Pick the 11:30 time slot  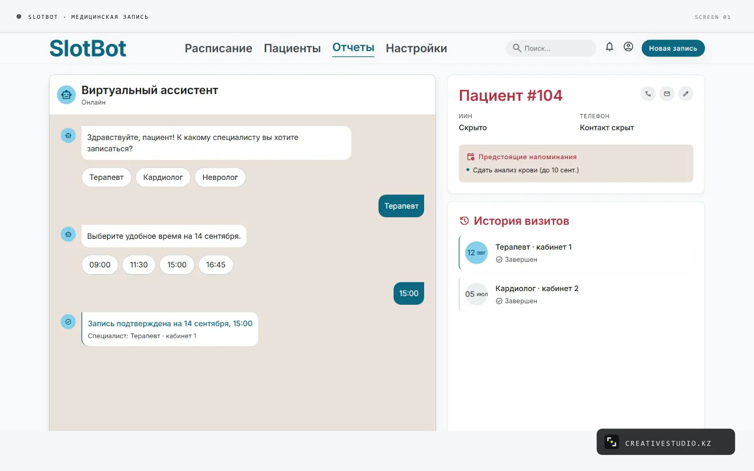(x=139, y=265)
